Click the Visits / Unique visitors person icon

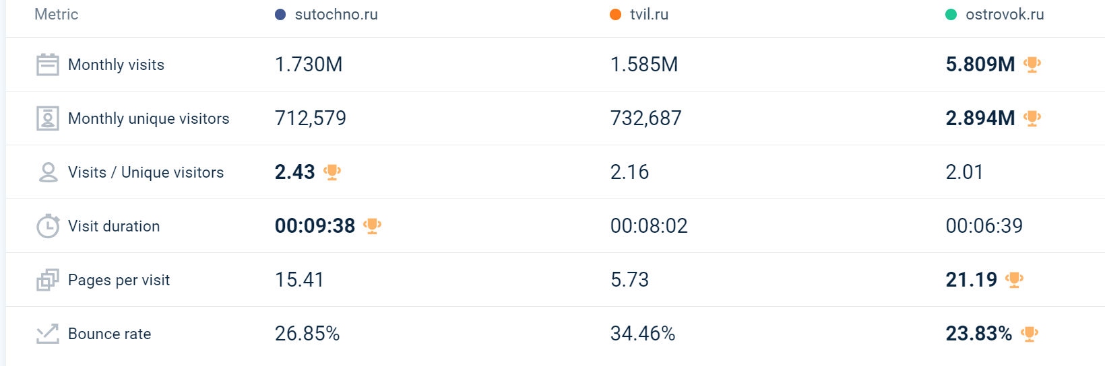[x=48, y=172]
